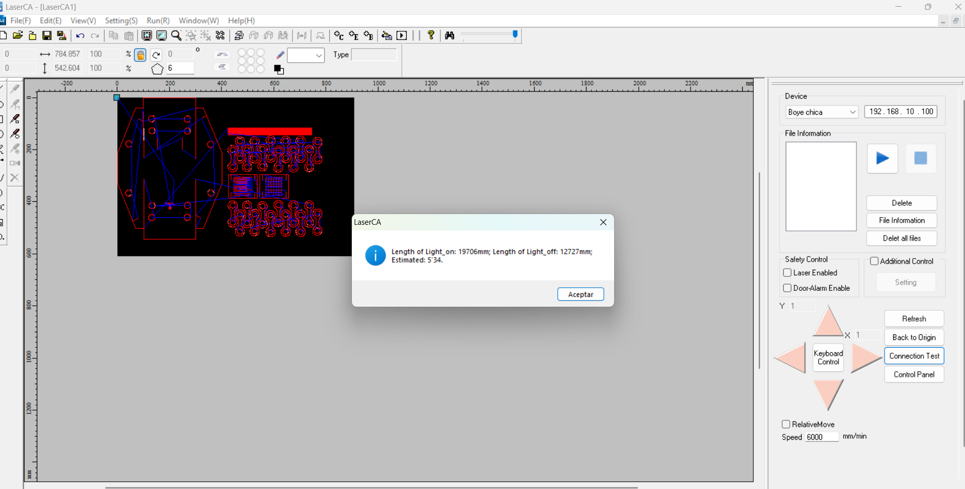
Task: Click the blue slider handle in toolbar
Action: coord(515,34)
